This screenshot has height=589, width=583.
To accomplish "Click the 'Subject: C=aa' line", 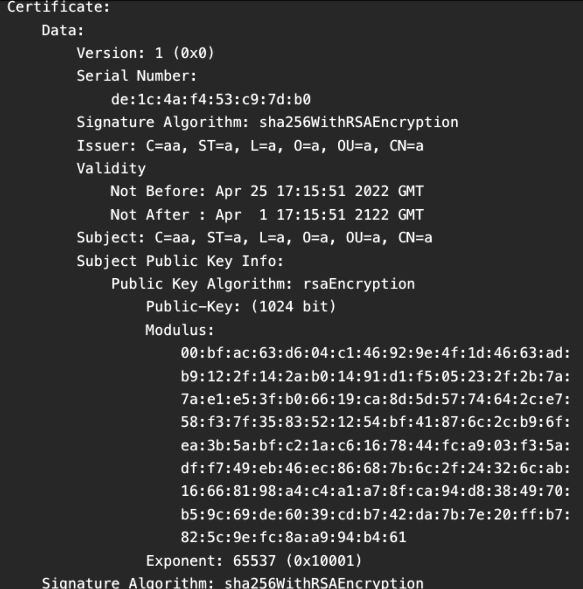I will click(x=254, y=237).
